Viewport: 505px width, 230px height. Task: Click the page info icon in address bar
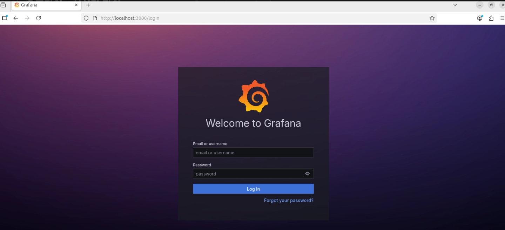coord(95,18)
